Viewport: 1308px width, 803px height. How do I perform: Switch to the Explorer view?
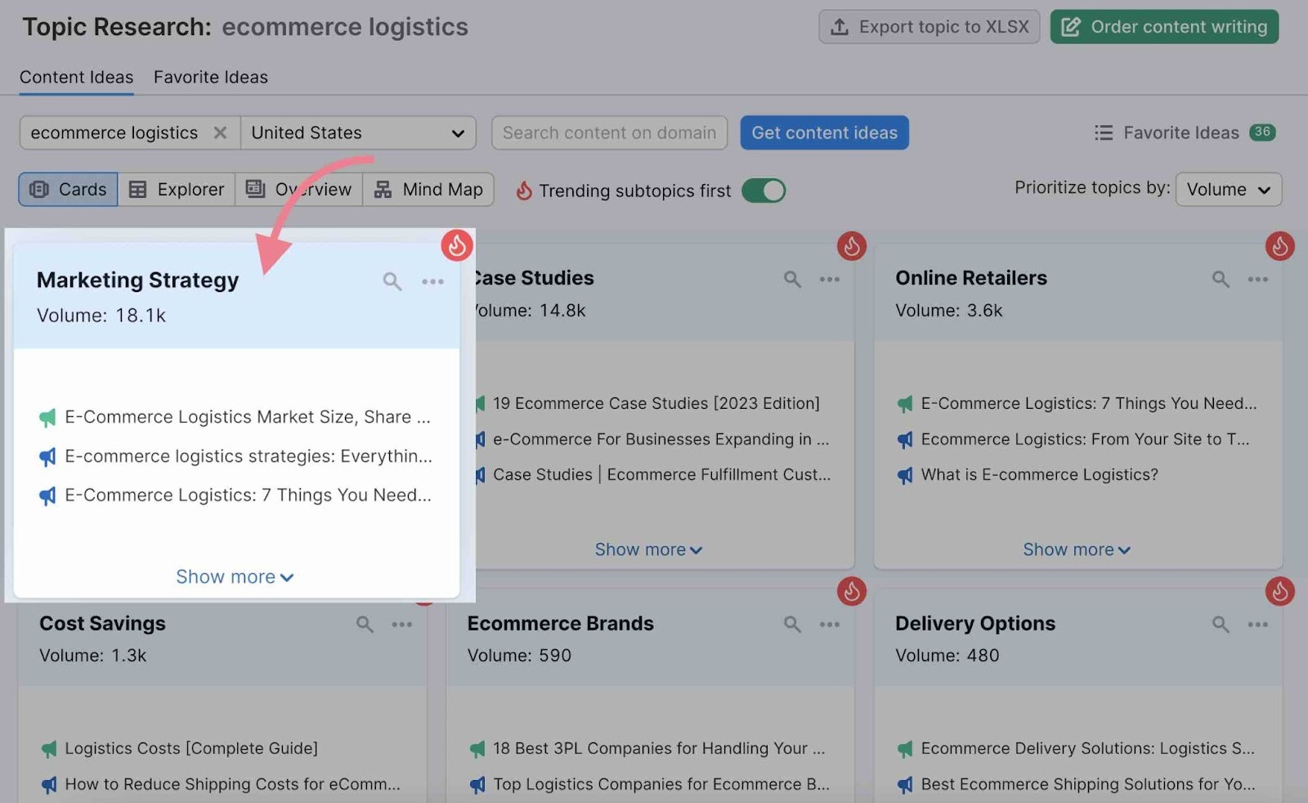pos(177,189)
